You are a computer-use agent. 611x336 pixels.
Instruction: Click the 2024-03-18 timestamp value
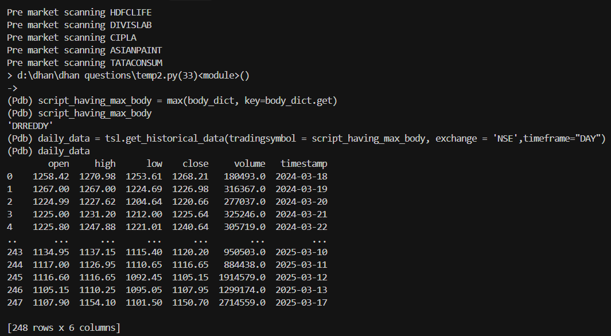(x=302, y=177)
